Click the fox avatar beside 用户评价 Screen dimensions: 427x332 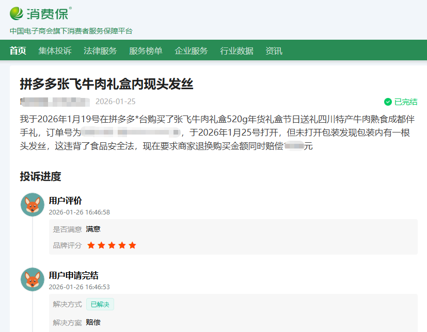click(32, 205)
